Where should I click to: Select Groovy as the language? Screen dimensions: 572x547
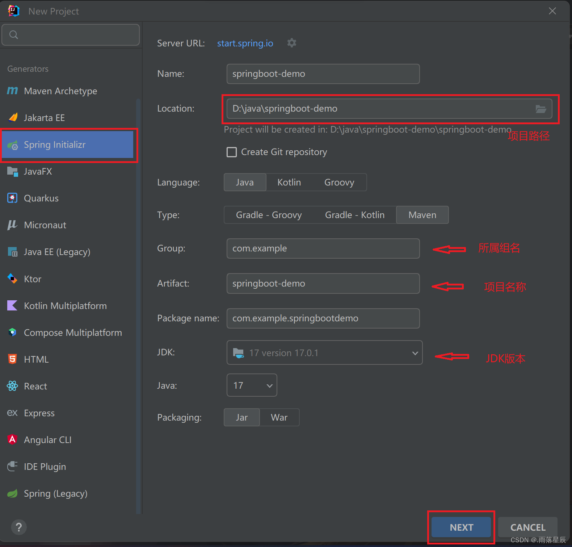[339, 182]
